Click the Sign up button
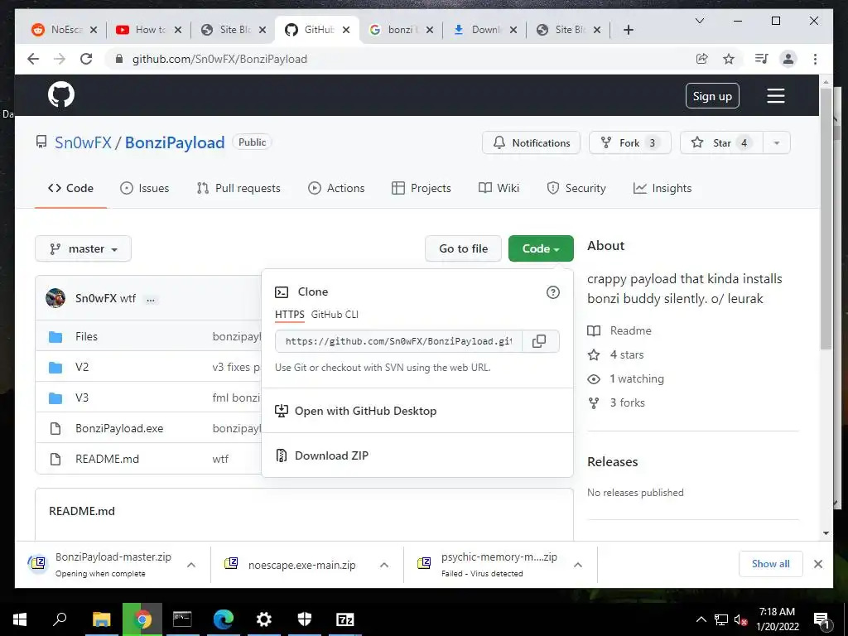The image size is (848, 636). [x=712, y=96]
